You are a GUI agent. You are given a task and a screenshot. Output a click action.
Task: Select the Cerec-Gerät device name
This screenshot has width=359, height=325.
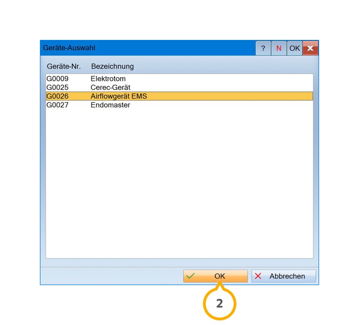(111, 88)
